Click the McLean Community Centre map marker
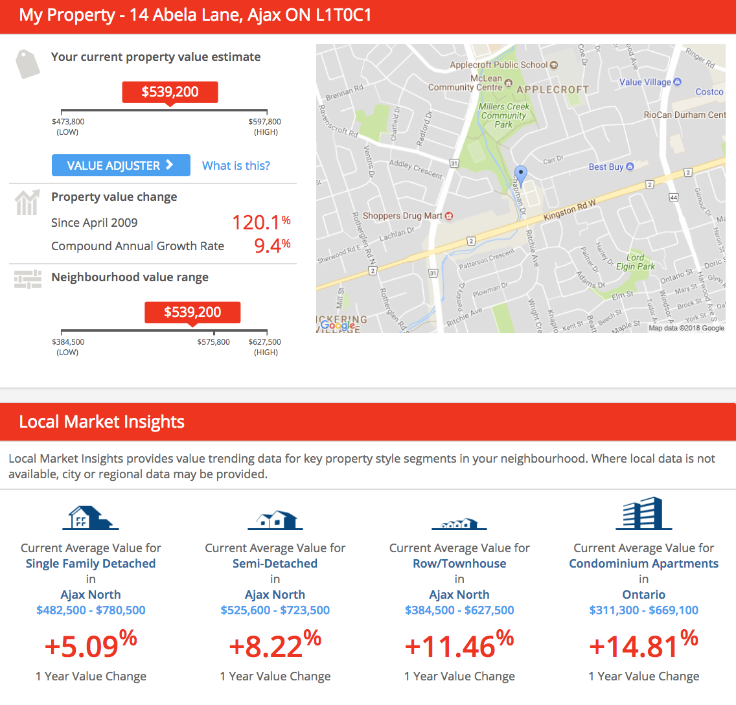 [508, 83]
